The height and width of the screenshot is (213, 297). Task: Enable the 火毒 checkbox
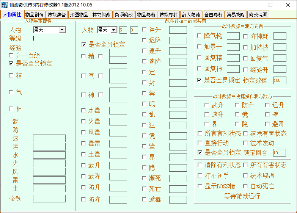pos(83,121)
